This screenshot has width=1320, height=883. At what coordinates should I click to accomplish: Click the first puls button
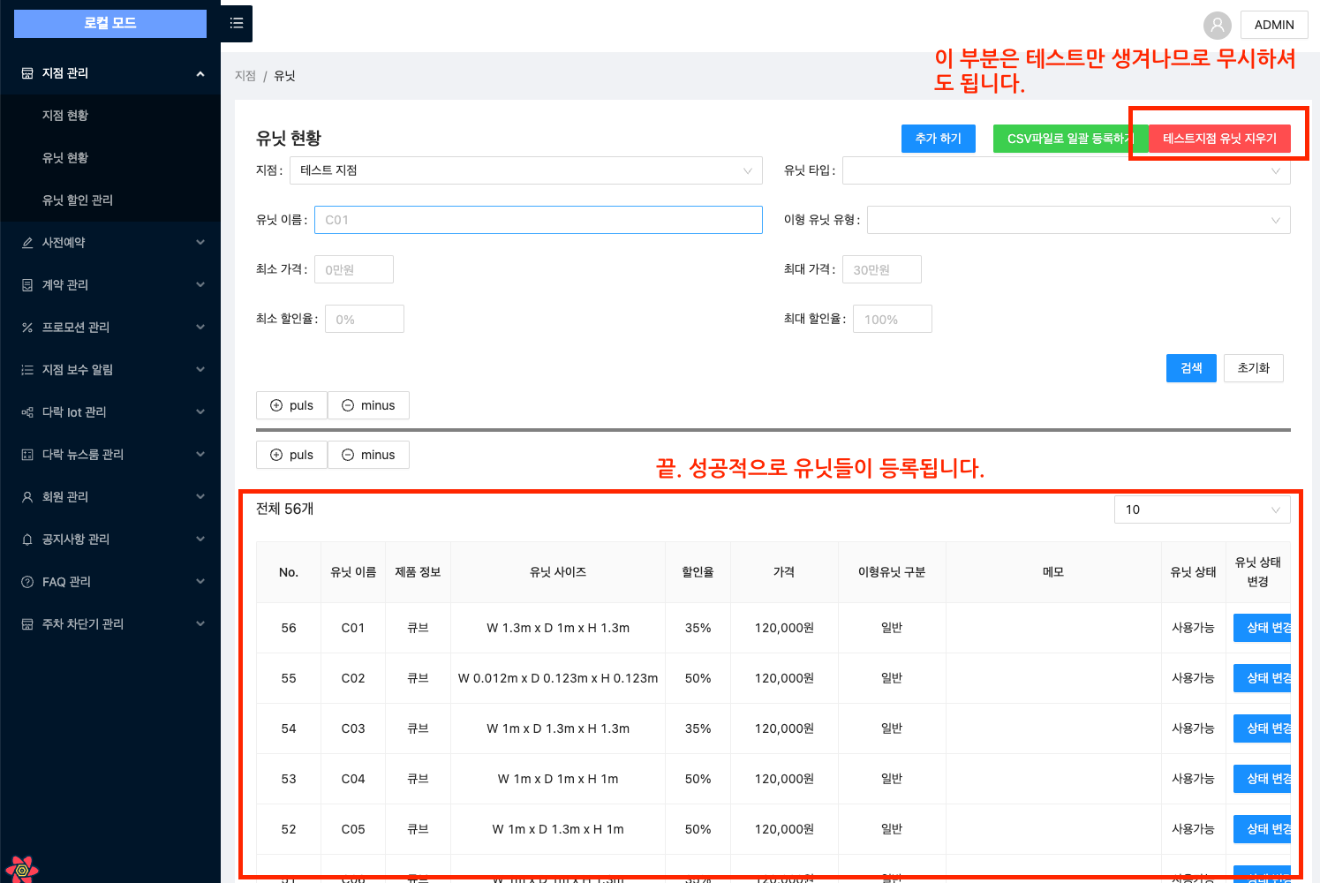click(x=291, y=405)
